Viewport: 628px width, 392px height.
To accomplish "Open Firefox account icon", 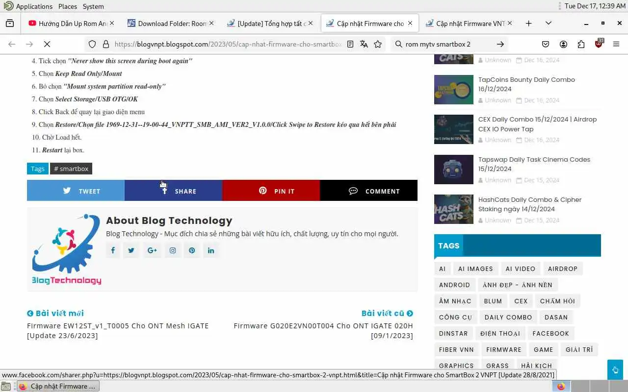I will pyautogui.click(x=563, y=44).
